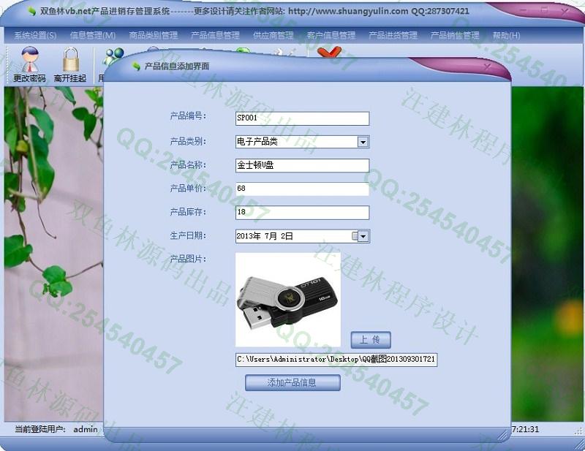Click the red checkmark toolbar icon
Viewport: 585px width, 451px height.
(x=329, y=52)
